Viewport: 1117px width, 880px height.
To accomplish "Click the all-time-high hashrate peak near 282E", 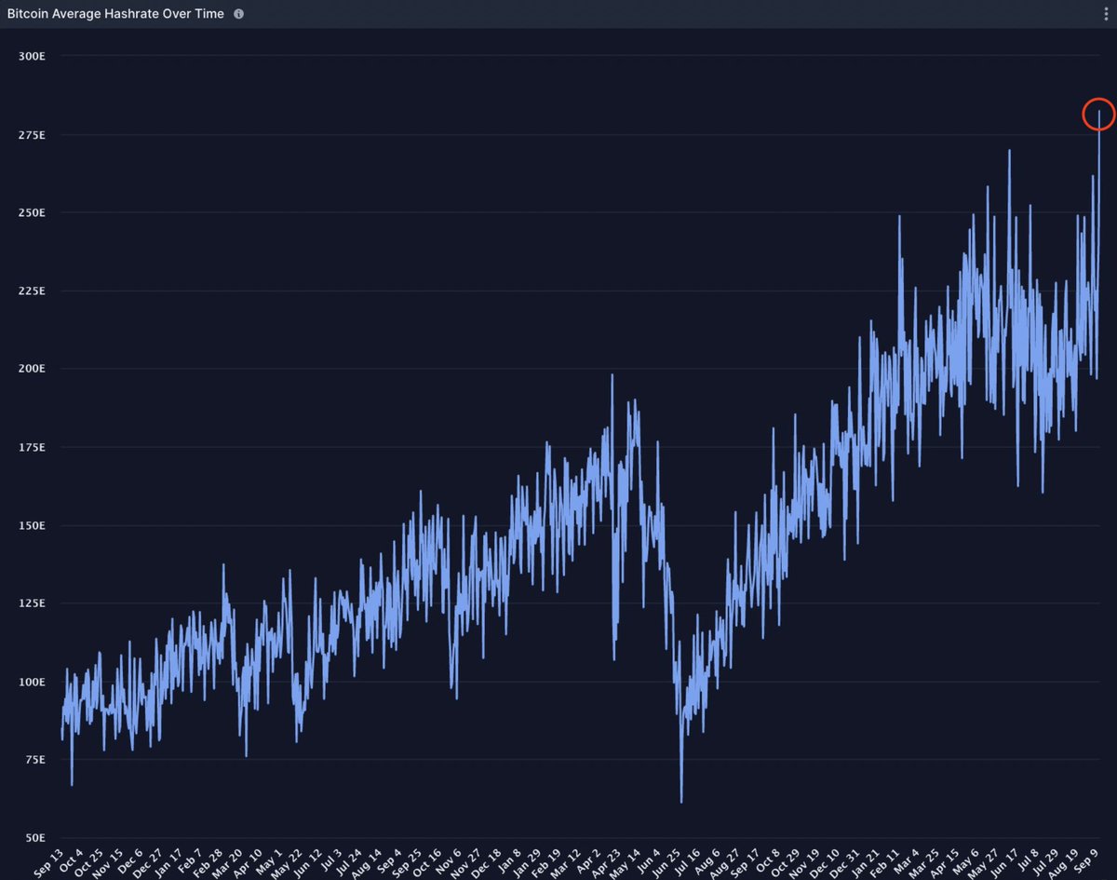I will 1099,114.
